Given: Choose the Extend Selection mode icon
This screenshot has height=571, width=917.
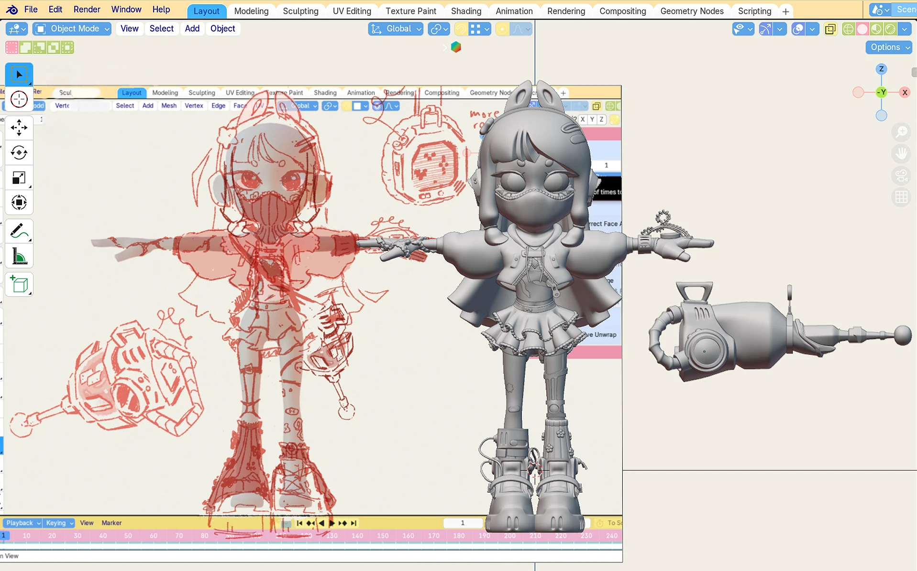Looking at the screenshot, I should pyautogui.click(x=26, y=47).
